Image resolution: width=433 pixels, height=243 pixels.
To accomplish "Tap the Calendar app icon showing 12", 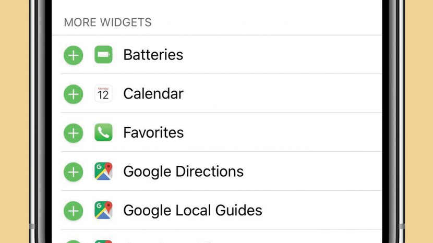I will (103, 94).
